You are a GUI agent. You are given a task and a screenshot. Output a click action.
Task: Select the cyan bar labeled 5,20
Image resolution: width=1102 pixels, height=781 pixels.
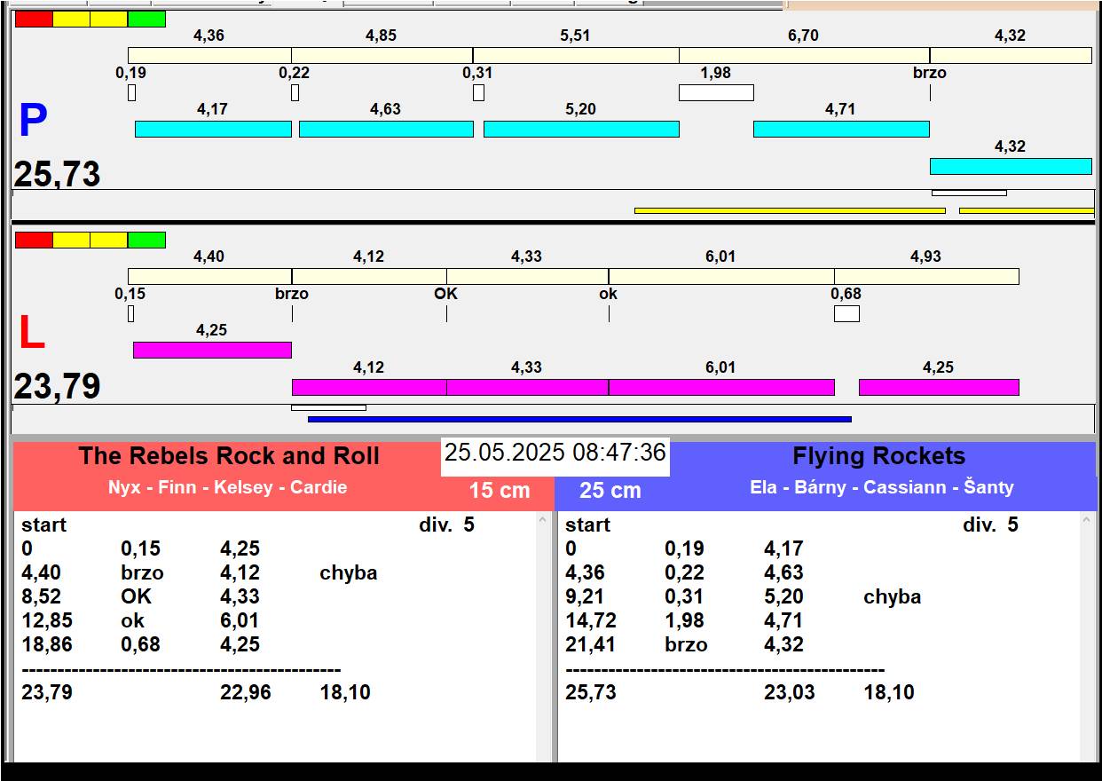tap(581, 129)
